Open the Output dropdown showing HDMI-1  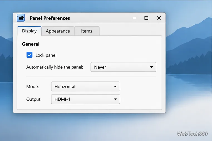pos(85,99)
